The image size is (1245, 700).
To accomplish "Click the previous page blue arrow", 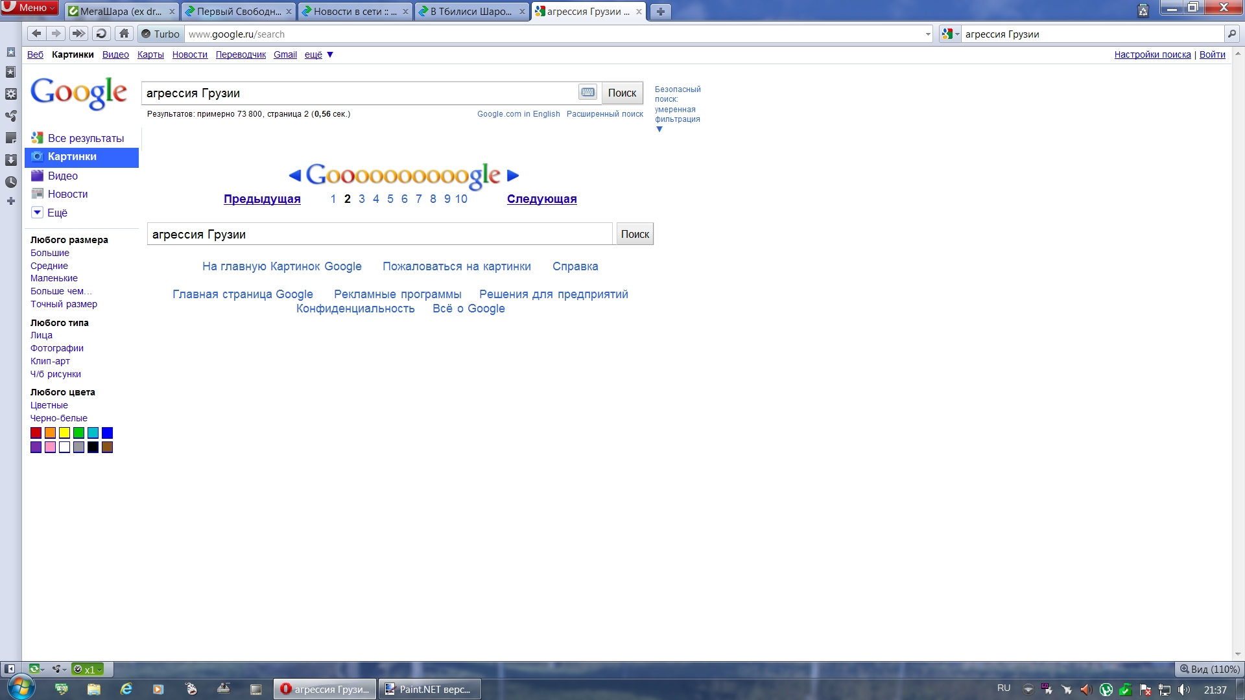I will (x=295, y=176).
